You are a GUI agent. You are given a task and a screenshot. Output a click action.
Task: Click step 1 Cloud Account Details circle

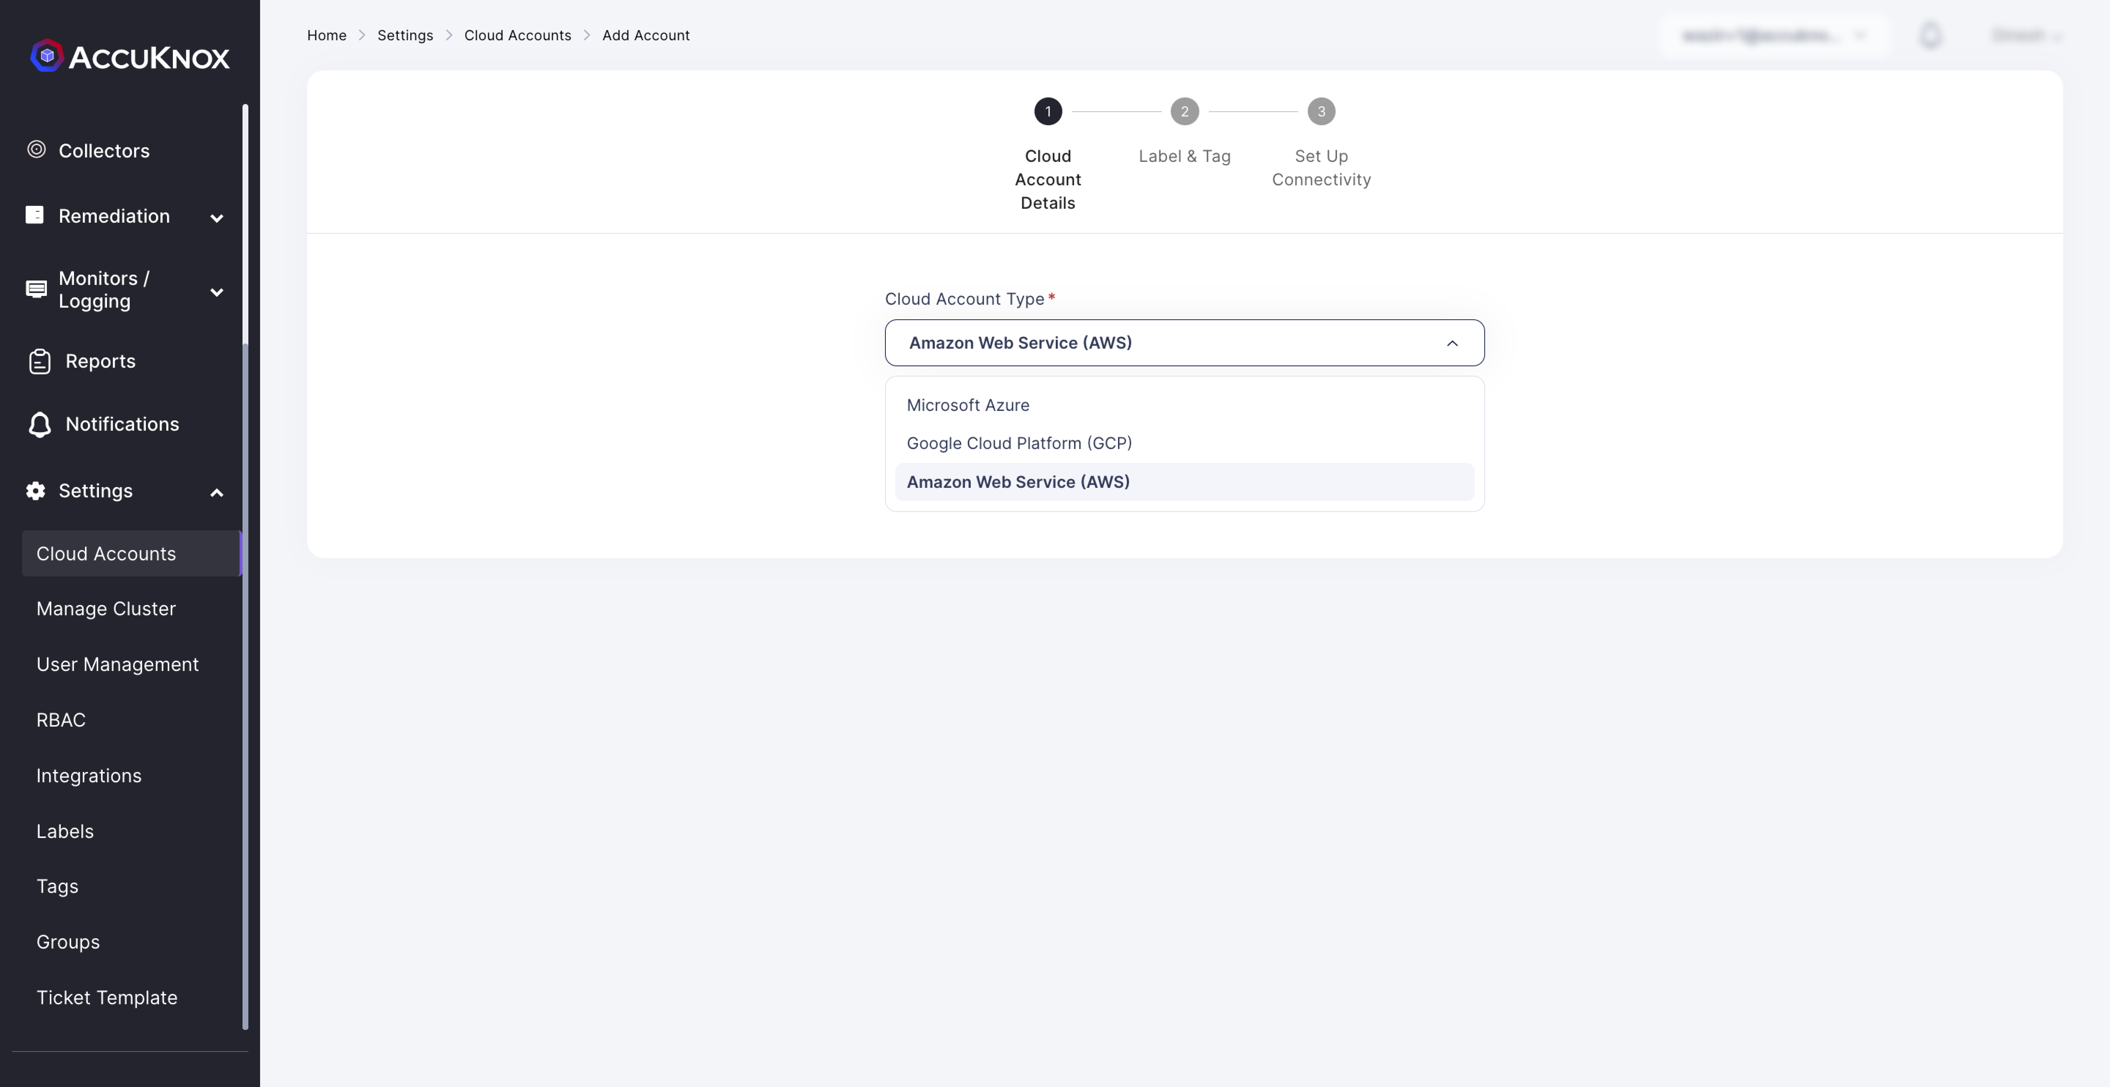tap(1048, 111)
